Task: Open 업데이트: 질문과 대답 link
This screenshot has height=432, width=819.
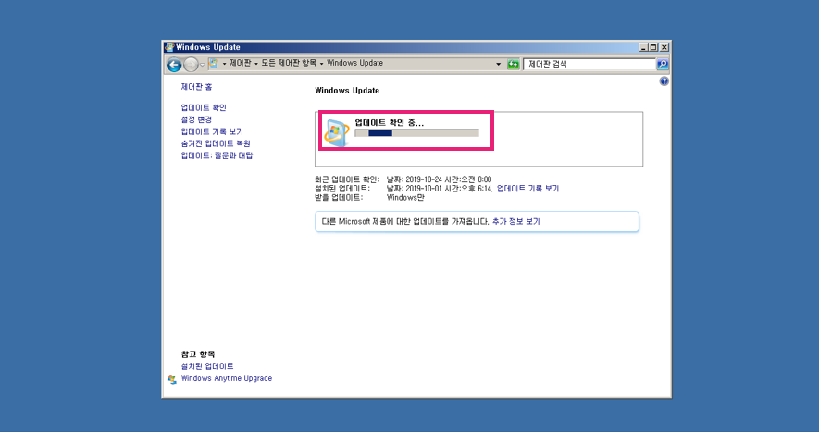Action: tap(217, 155)
